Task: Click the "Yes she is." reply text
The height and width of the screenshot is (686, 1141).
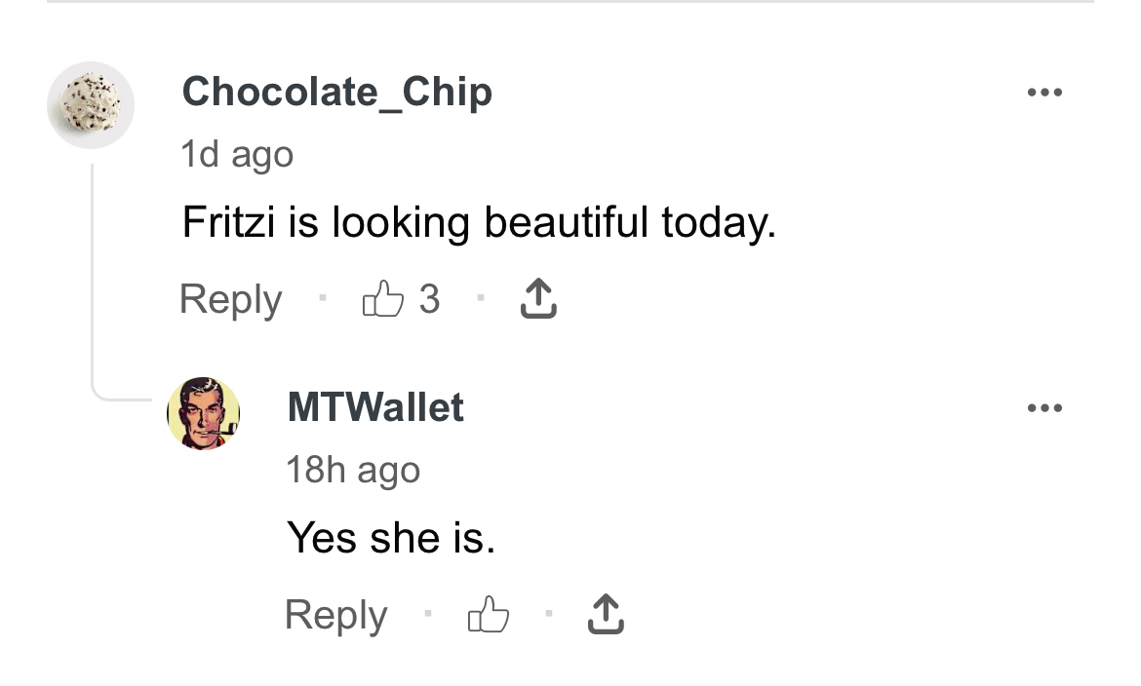Action: pyautogui.click(x=391, y=538)
